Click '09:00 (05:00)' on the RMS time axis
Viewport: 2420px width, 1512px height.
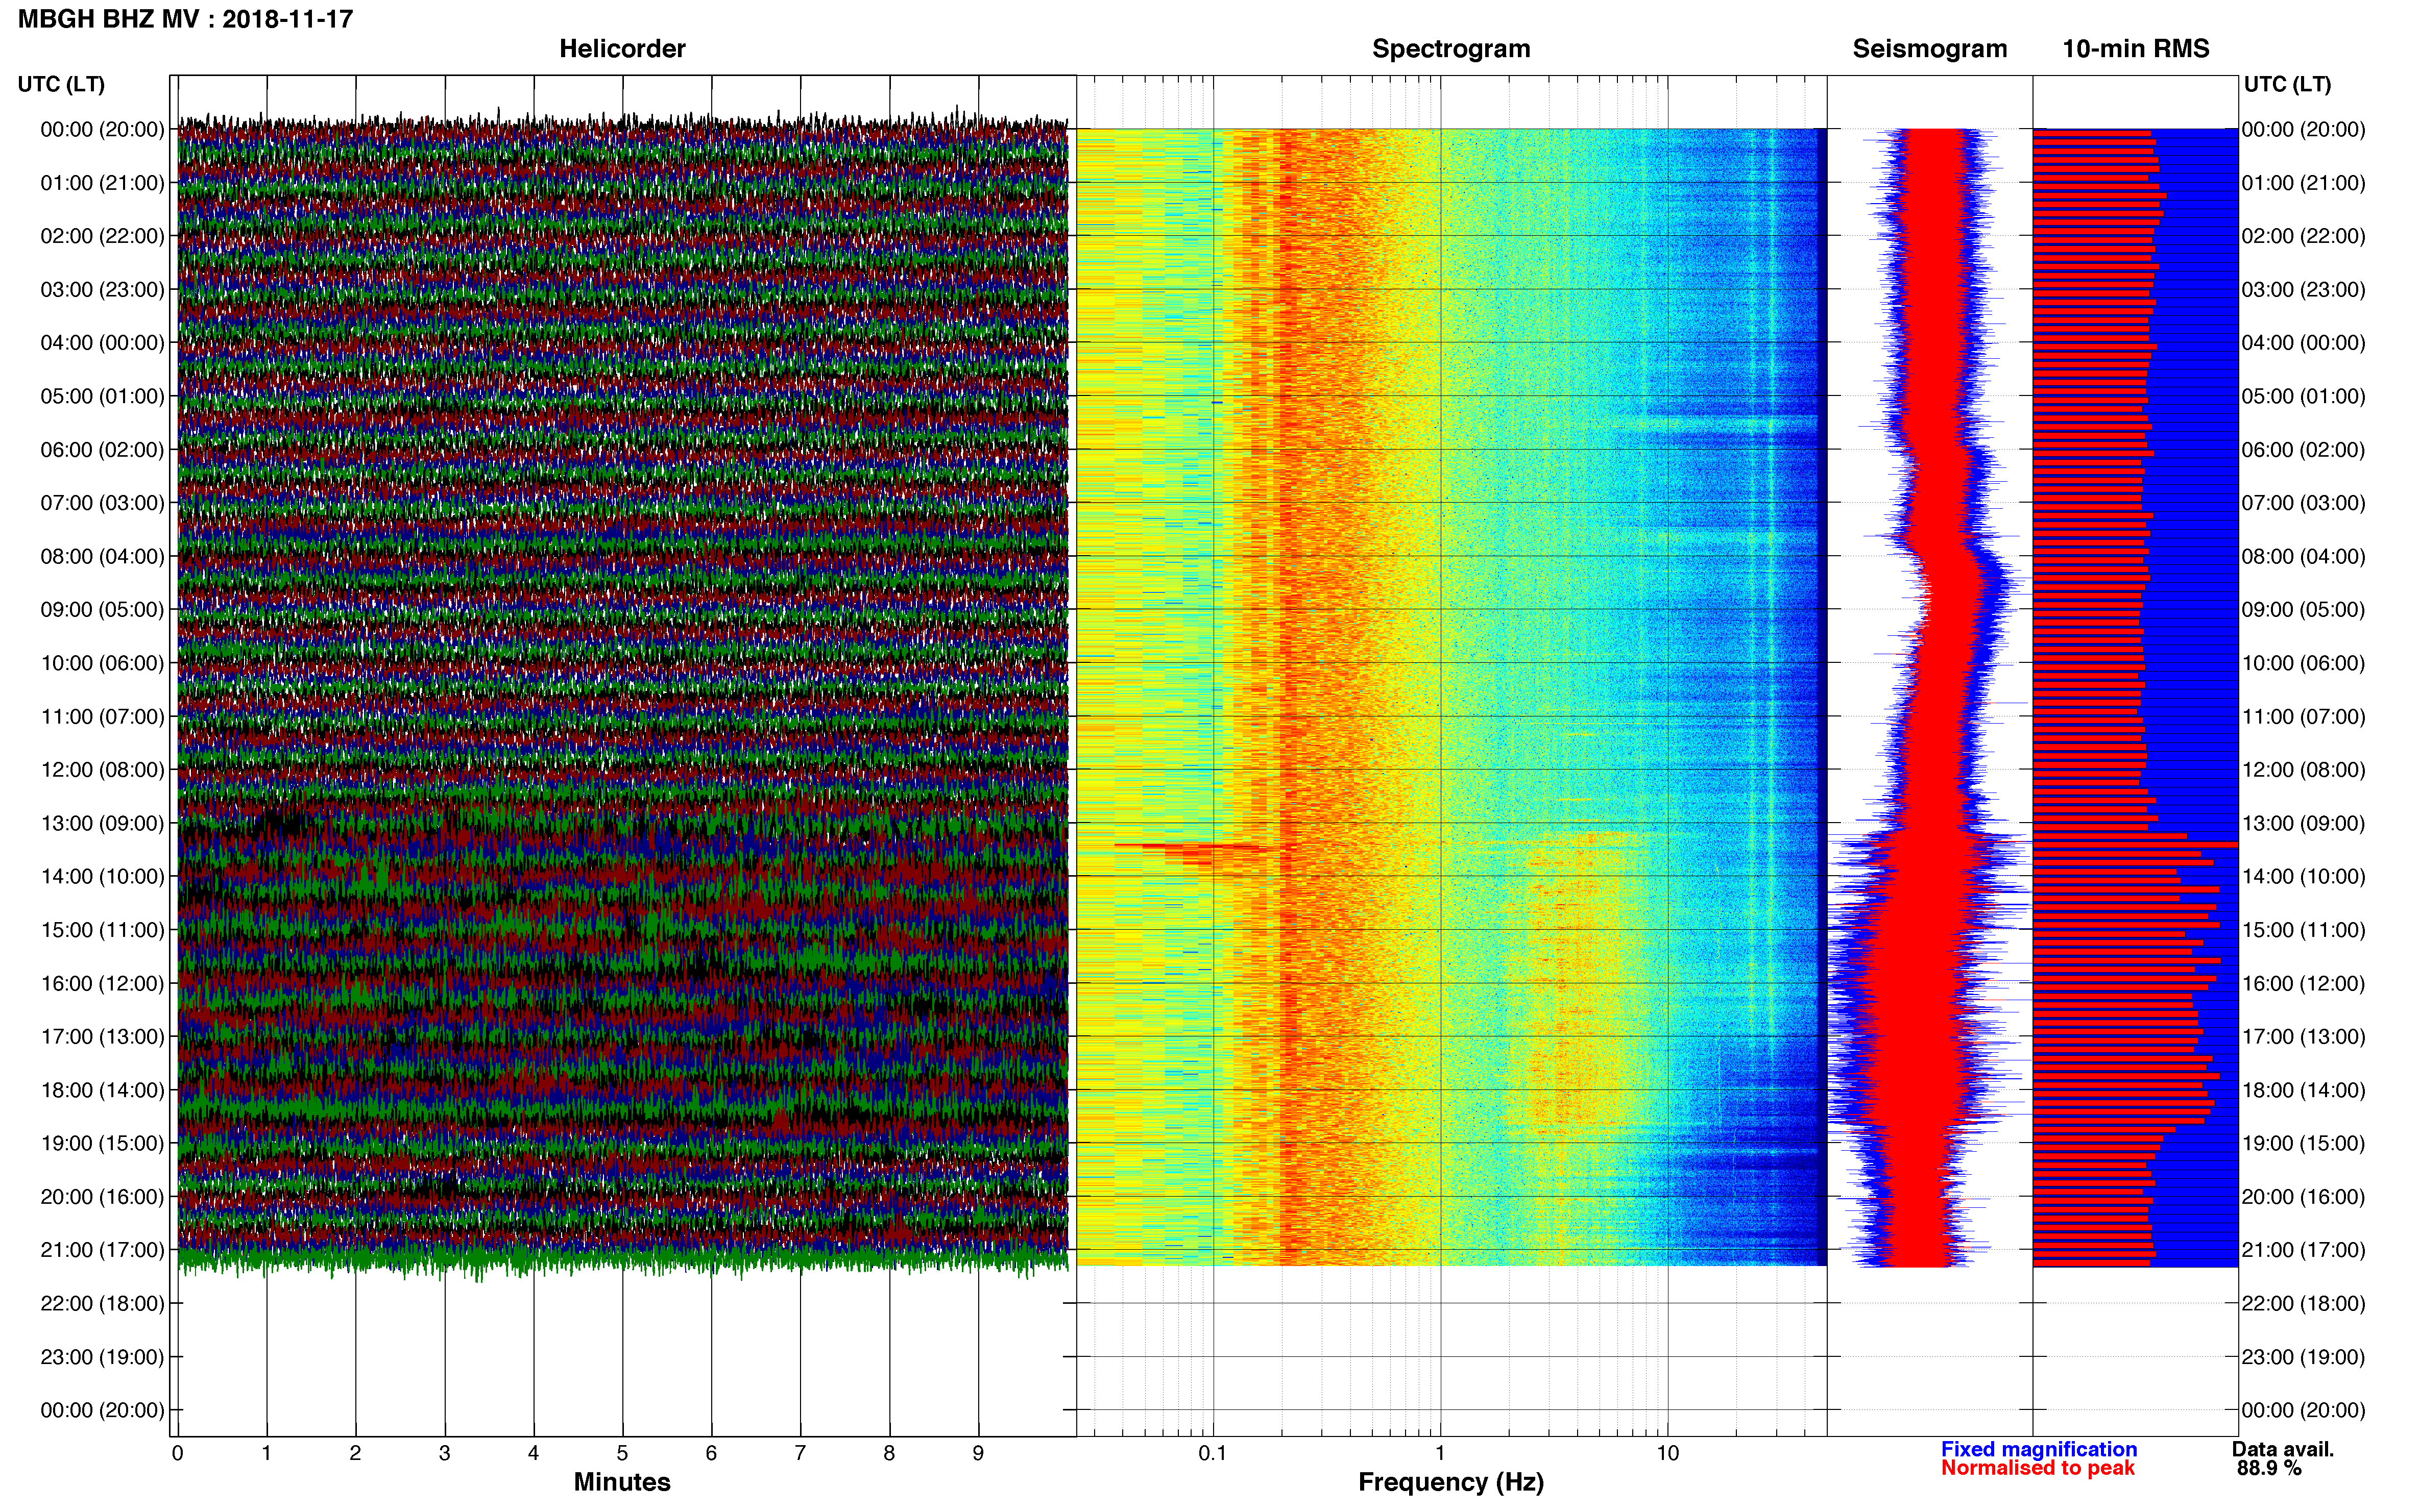(x=2304, y=610)
